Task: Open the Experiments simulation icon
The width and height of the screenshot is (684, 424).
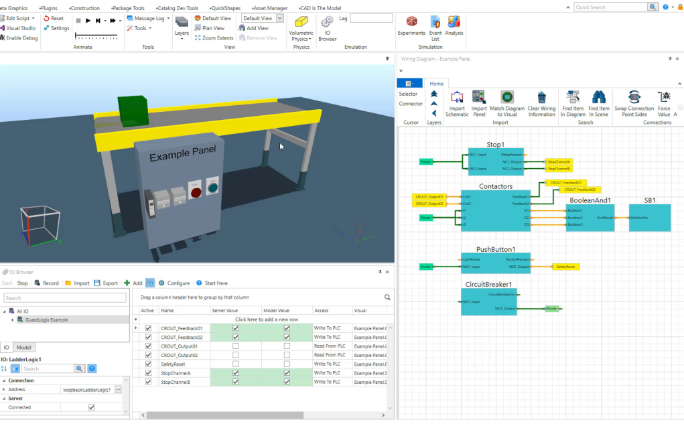Action: (x=411, y=22)
